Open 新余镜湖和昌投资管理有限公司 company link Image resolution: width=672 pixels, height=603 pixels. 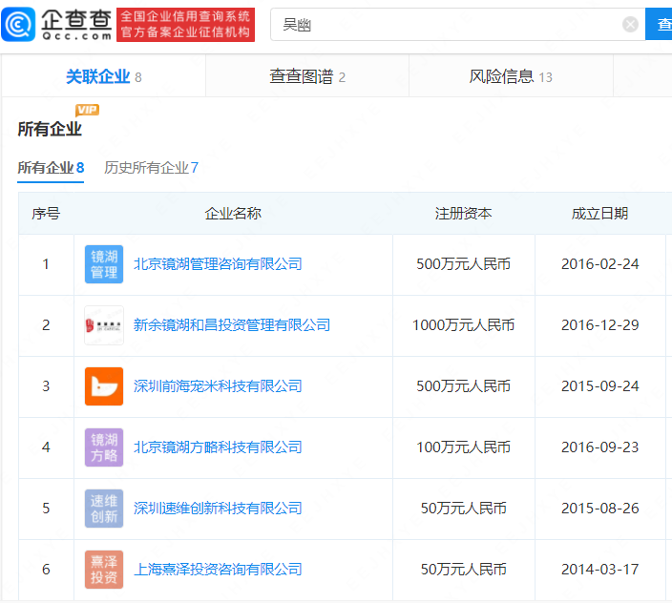pyautogui.click(x=232, y=325)
